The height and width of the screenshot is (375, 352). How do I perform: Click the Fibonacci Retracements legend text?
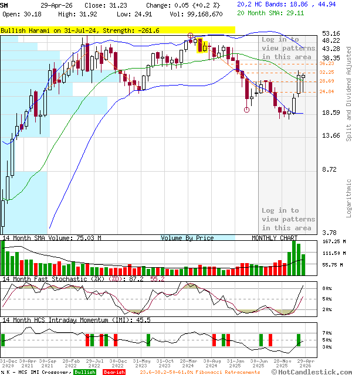(x=199, y=372)
